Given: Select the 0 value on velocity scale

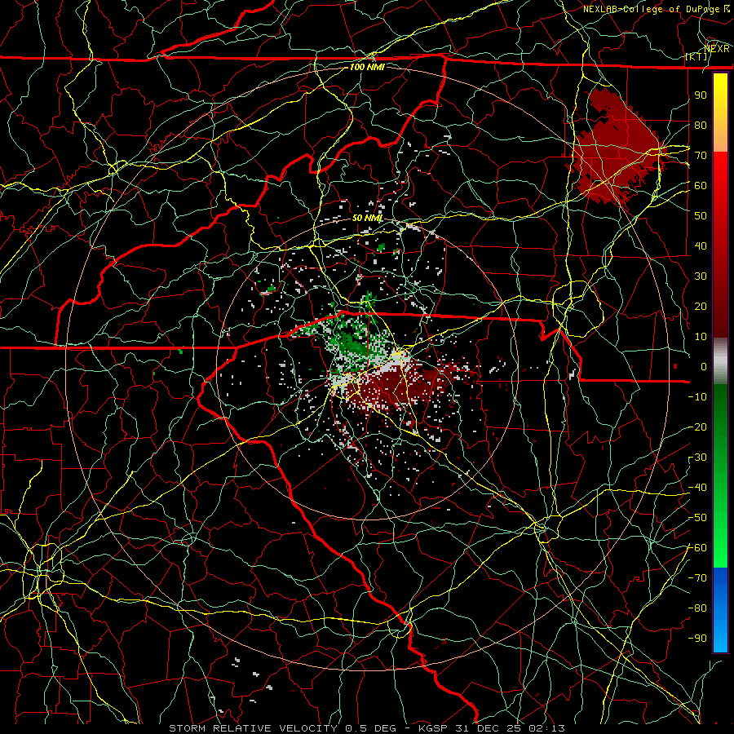Looking at the screenshot, I should 704,366.
